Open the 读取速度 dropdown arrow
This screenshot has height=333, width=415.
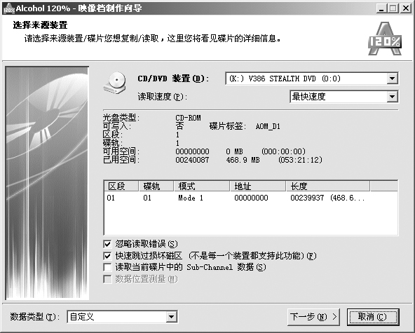392,97
